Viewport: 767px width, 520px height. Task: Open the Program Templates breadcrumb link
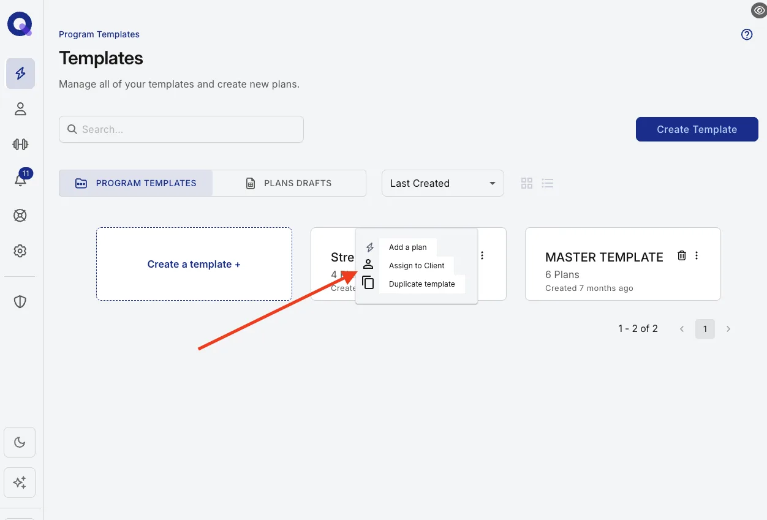(99, 34)
